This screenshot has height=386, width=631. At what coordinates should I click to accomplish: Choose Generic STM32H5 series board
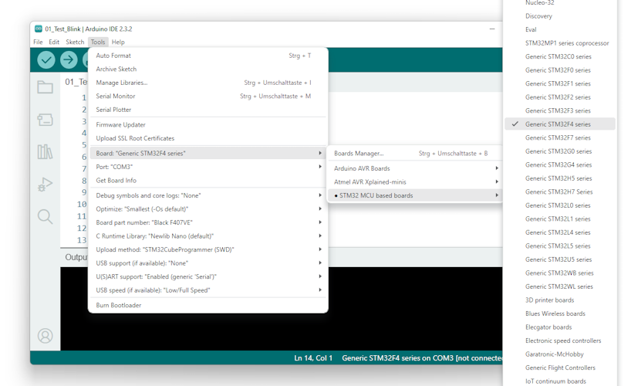click(x=560, y=178)
